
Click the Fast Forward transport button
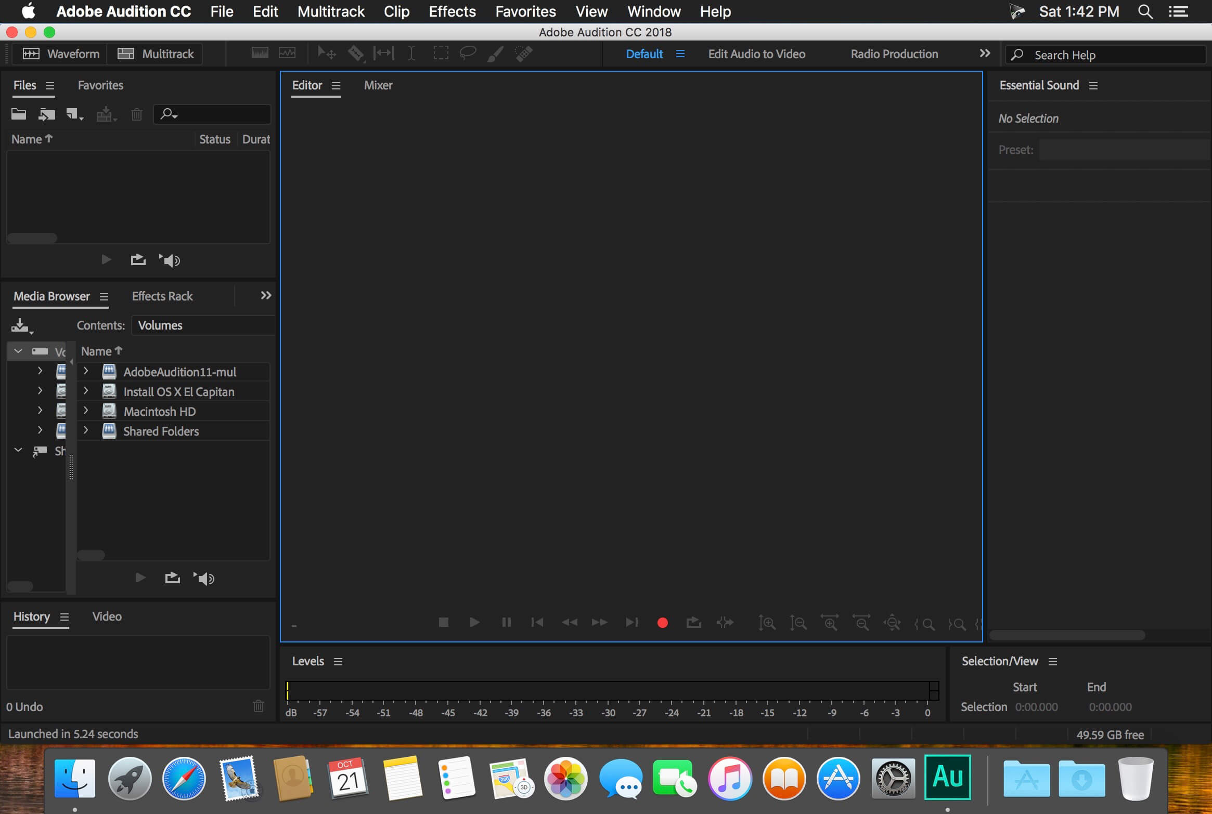coord(600,622)
